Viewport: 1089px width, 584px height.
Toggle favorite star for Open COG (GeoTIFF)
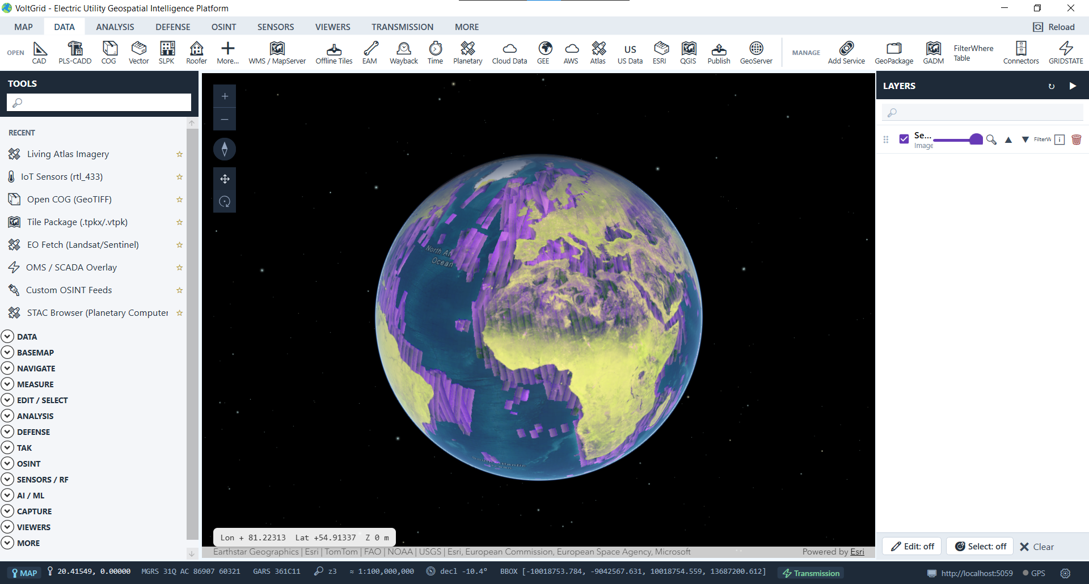[180, 200]
